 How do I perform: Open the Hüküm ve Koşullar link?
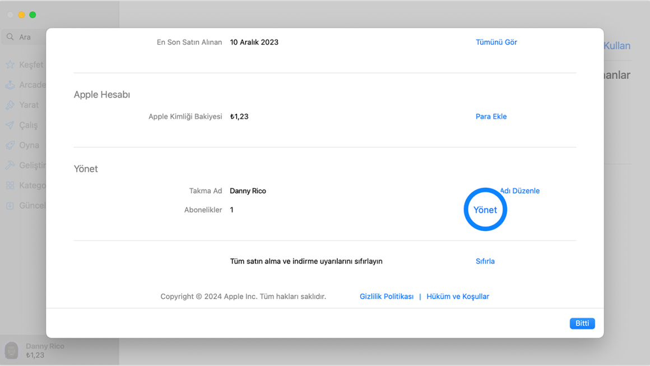(x=458, y=296)
